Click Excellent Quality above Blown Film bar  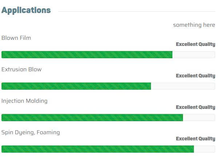pos(195,45)
